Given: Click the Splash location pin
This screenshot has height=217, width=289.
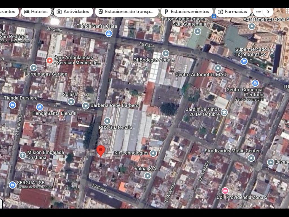Looking at the screenshot, I should point(71,102).
